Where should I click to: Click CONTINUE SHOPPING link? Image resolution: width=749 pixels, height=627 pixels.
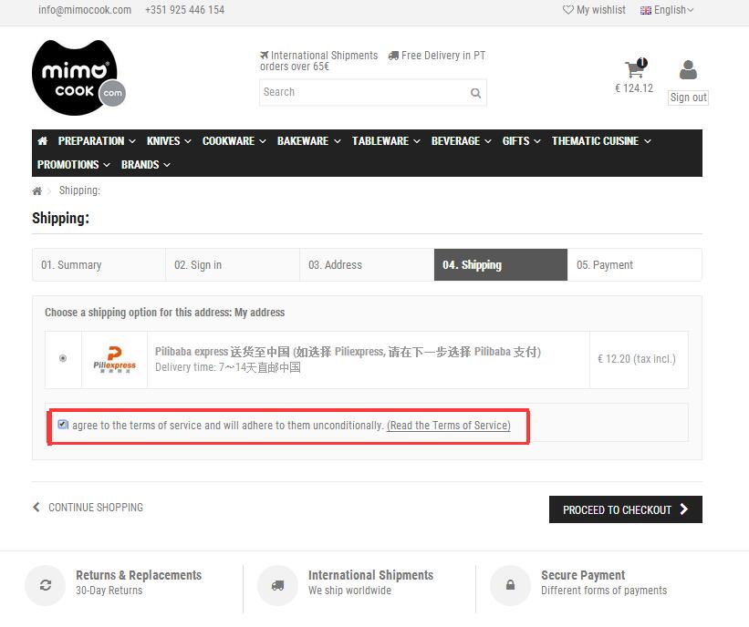(x=88, y=508)
